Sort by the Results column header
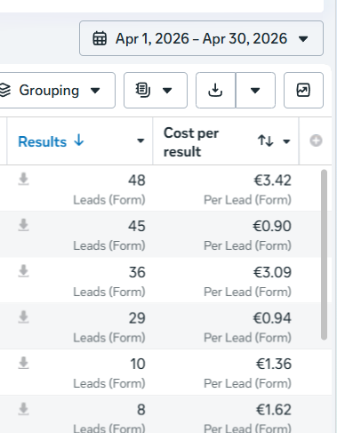Image resolution: width=337 pixels, height=433 pixels. point(51,141)
